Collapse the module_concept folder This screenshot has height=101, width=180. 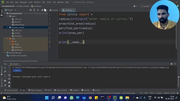coord(7,27)
